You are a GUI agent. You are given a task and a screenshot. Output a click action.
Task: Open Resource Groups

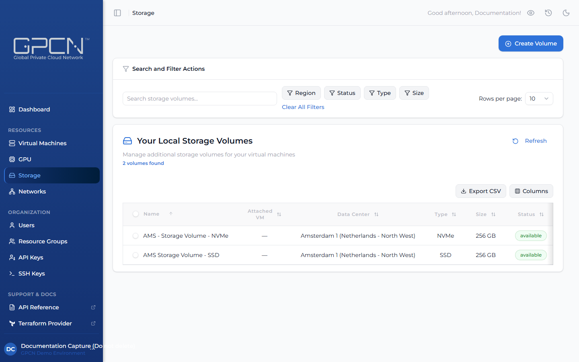tap(51, 241)
